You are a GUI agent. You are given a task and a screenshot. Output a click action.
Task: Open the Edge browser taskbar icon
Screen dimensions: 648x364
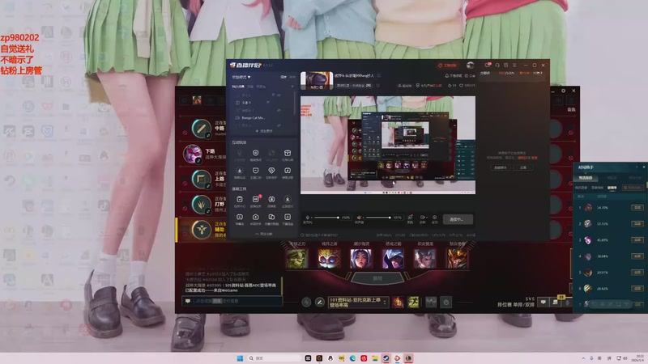click(352, 358)
